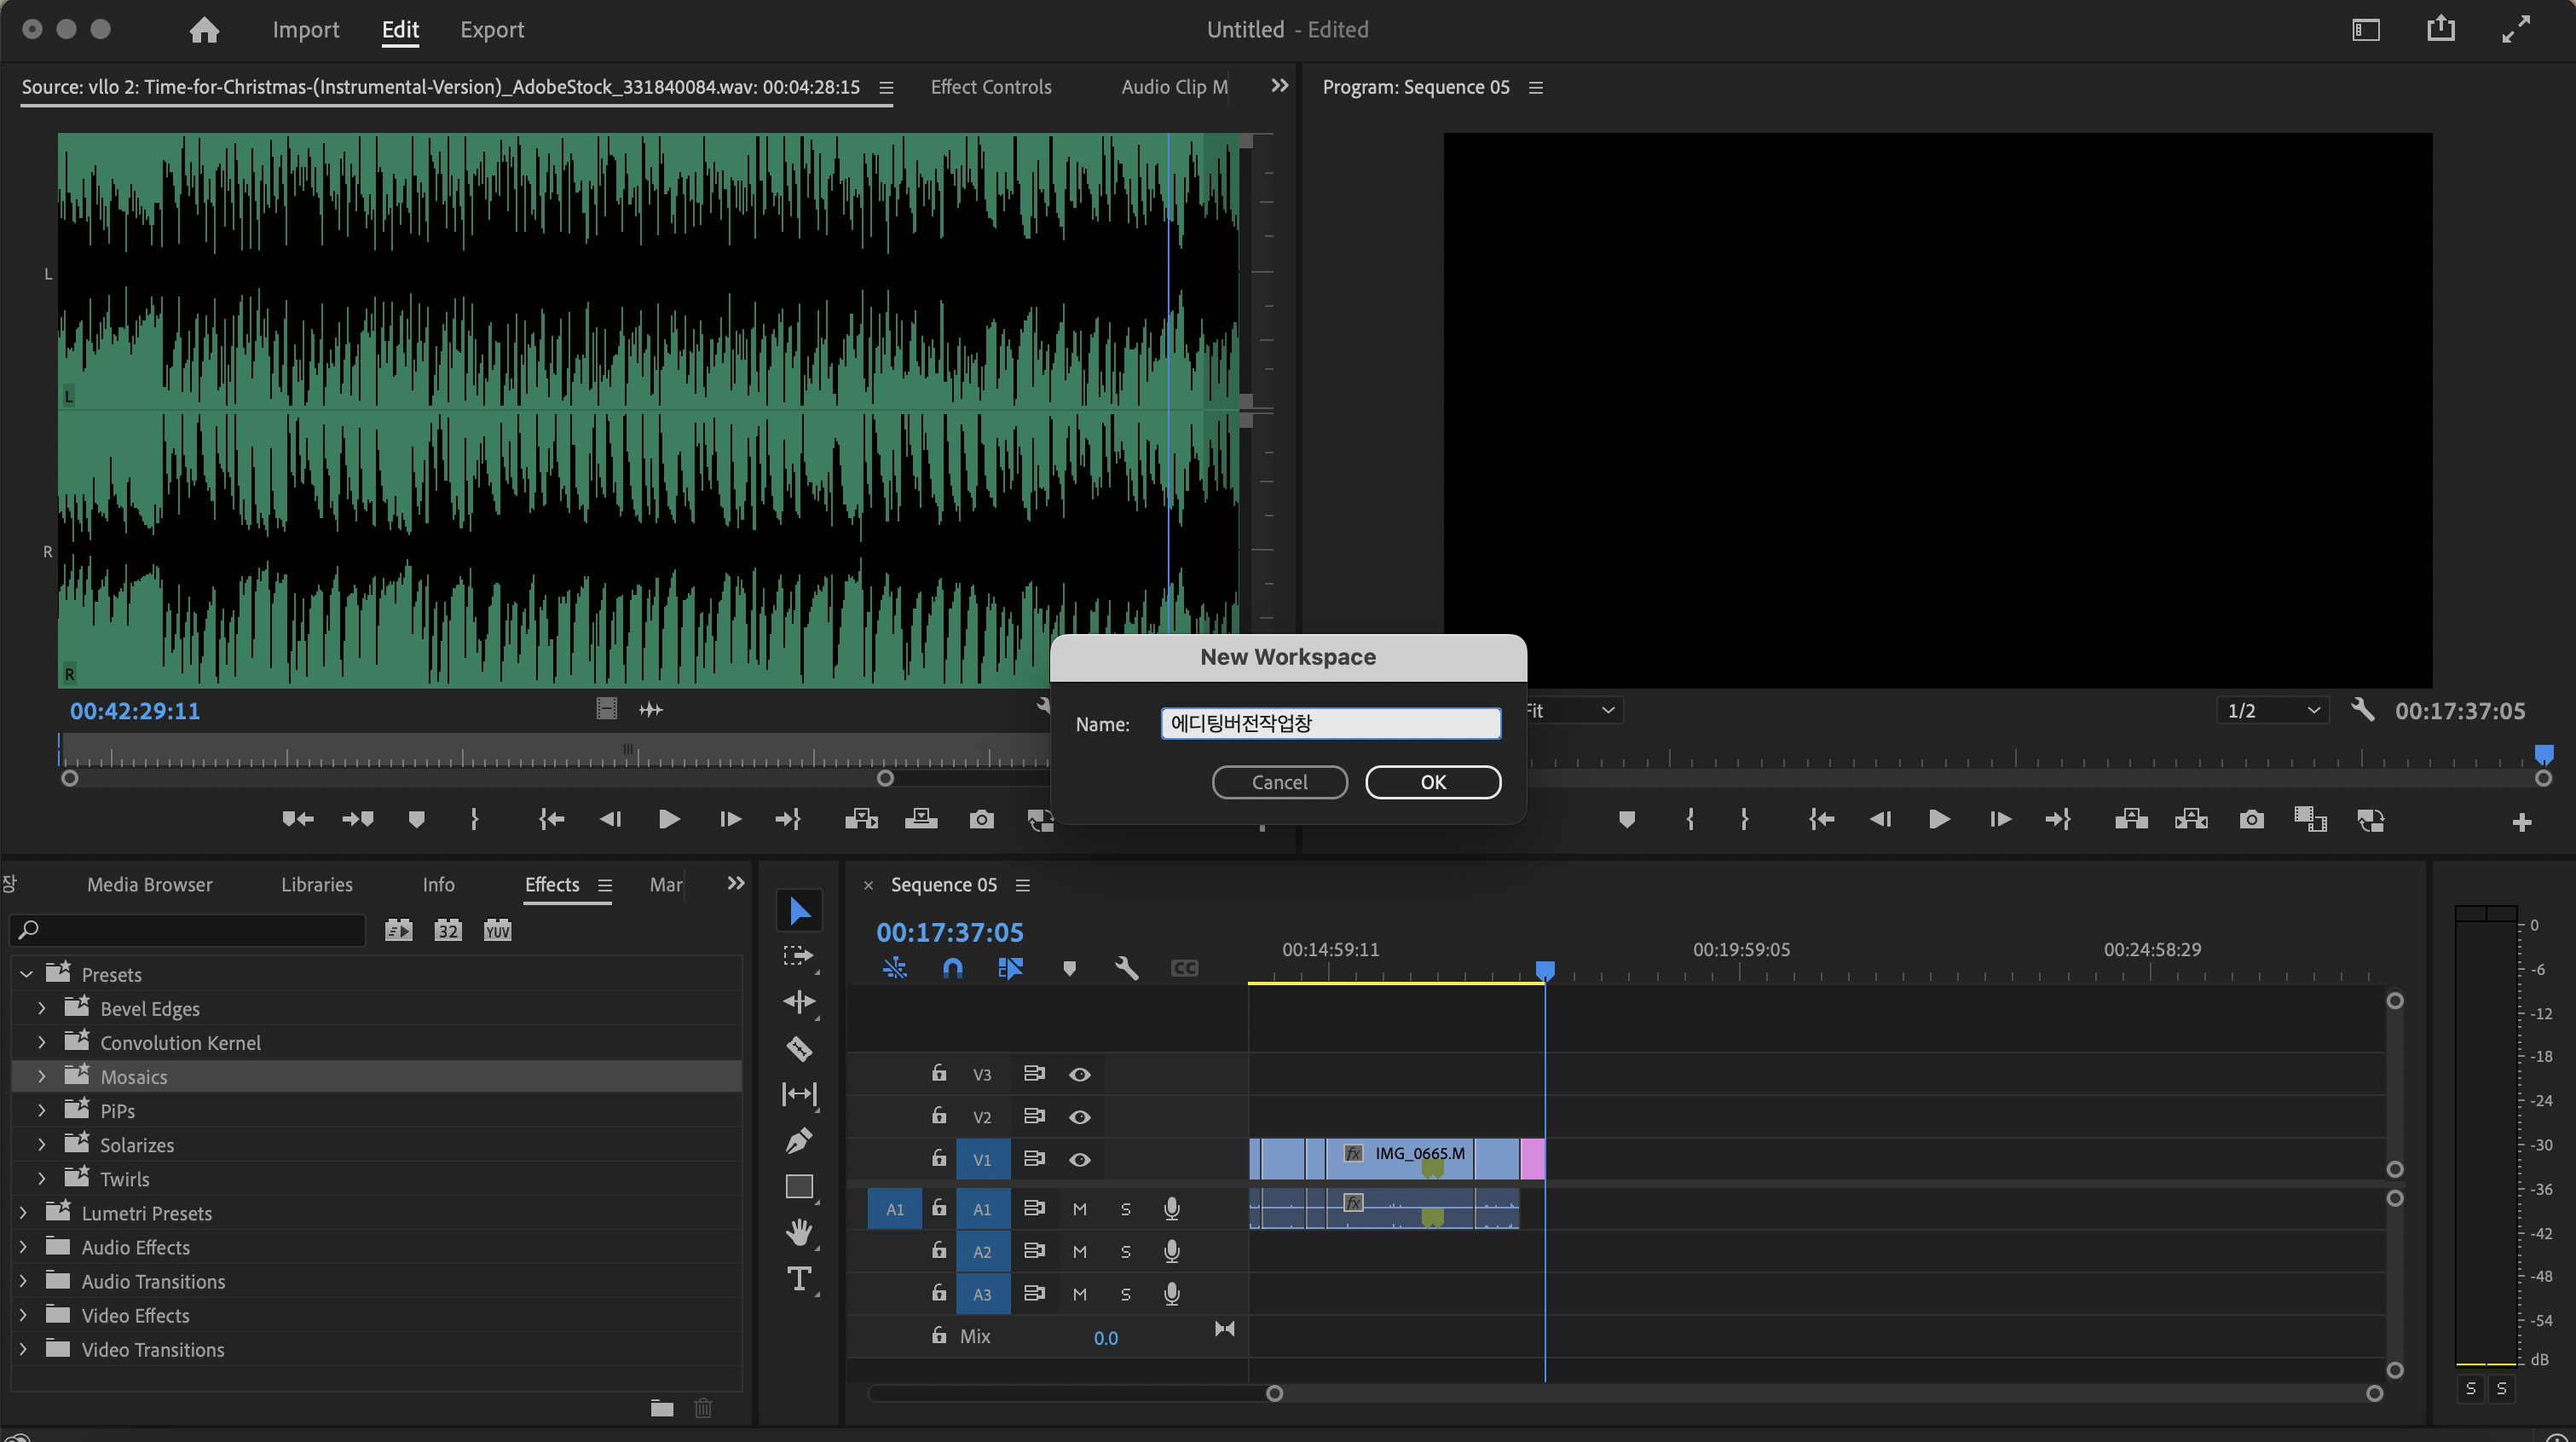This screenshot has width=2576, height=1442.
Task: Click the Track Select Forward tool
Action: [799, 956]
